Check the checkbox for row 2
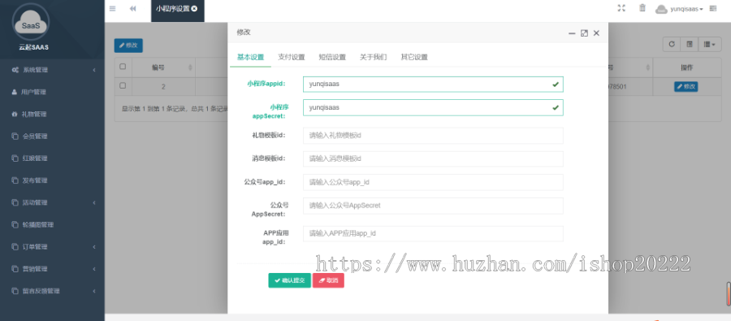This screenshot has width=731, height=321. coord(123,86)
